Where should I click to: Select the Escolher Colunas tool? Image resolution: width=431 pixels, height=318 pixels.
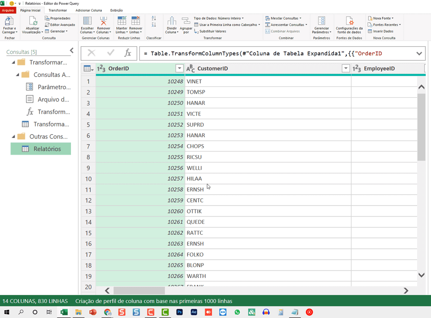click(x=87, y=25)
